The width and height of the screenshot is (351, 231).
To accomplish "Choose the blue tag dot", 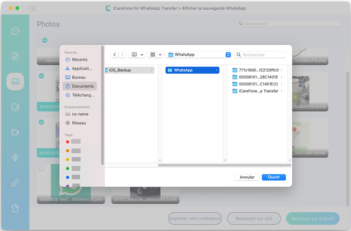I will (x=67, y=177).
